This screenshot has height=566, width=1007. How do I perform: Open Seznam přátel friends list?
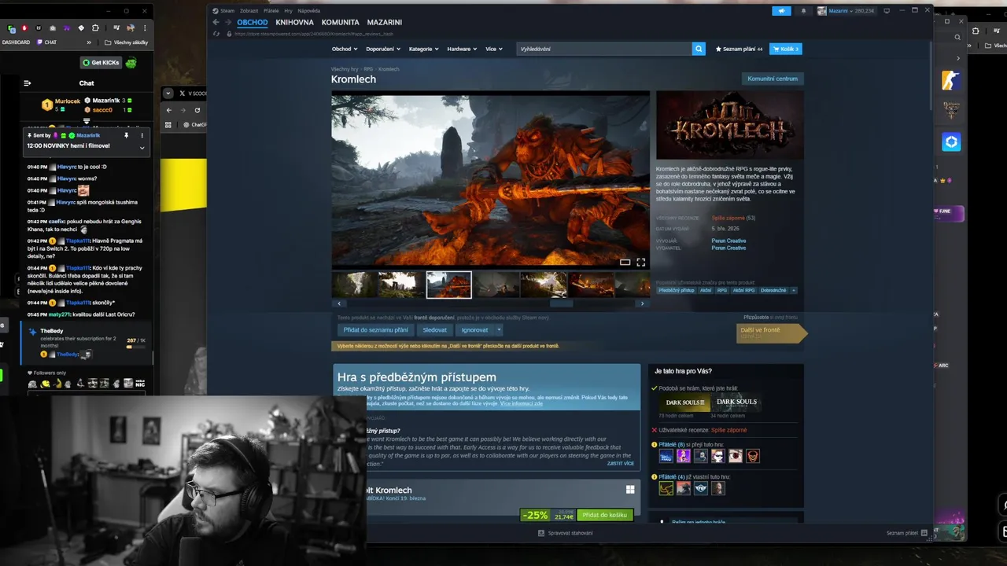coord(907,533)
